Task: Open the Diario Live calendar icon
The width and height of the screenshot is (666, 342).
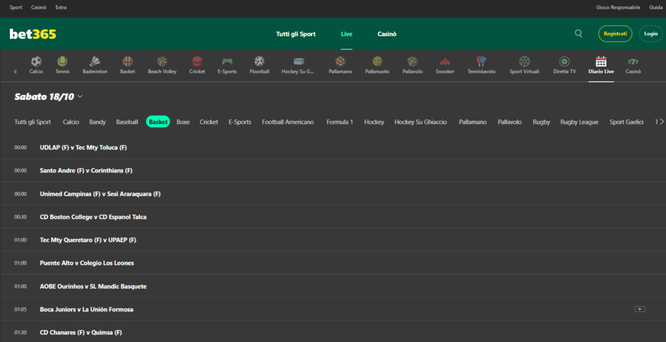Action: click(600, 62)
